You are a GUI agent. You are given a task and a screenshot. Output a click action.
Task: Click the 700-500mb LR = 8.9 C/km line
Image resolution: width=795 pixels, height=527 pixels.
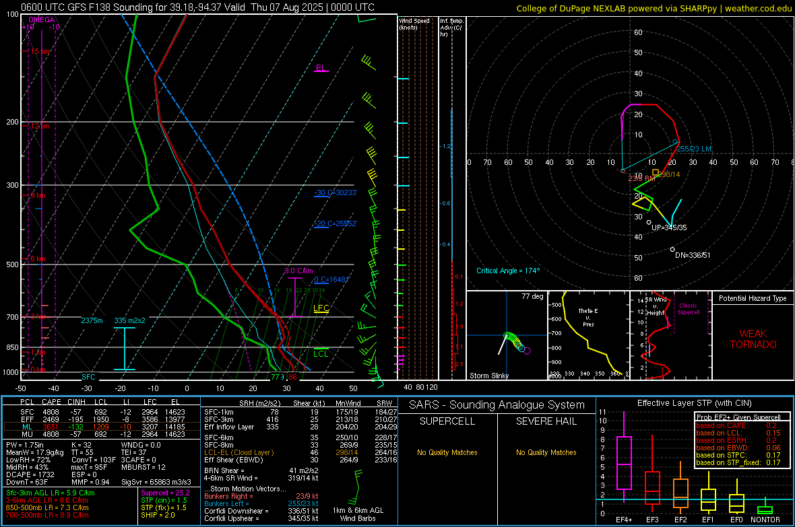47,515
